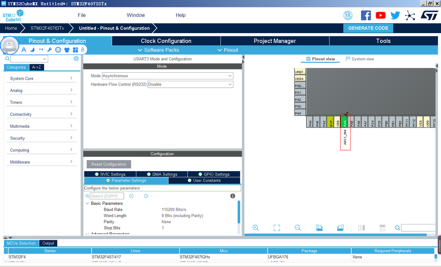Open the YouTube icon in the header
441x267 pixels.
pos(381,15)
